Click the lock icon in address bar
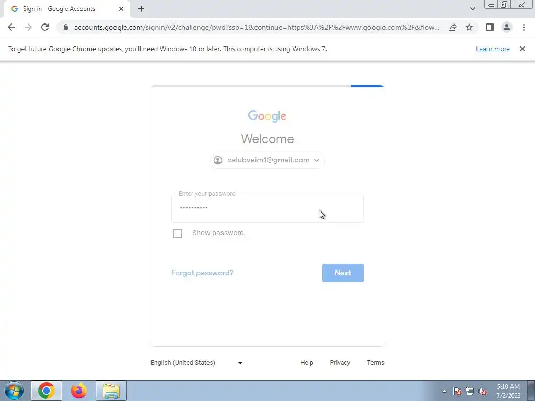 click(66, 27)
